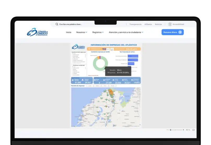
Task: Click the Personas Jurídicas icon in blue card
Action: pos(83,80)
